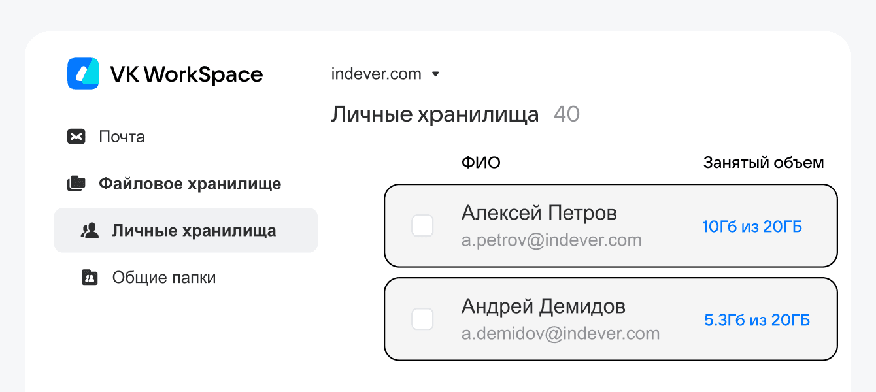Viewport: 876px width, 392px height.
Task: Click the name Андрей Демидов
Action: (x=543, y=306)
